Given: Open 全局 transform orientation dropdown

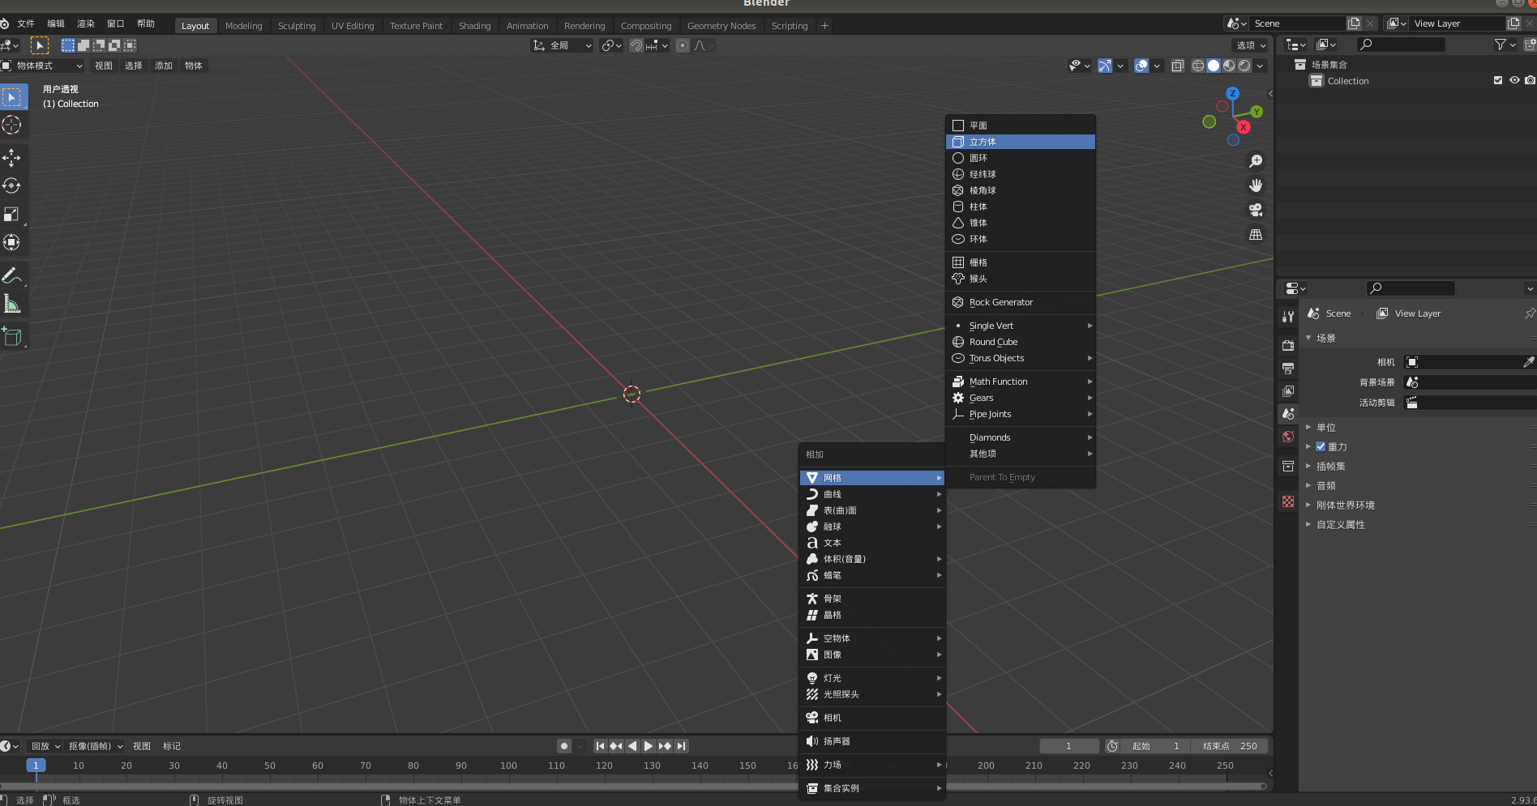Looking at the screenshot, I should click(x=563, y=45).
